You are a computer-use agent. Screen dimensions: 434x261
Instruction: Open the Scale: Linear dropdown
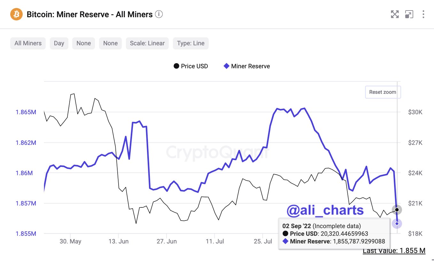pyautogui.click(x=147, y=43)
